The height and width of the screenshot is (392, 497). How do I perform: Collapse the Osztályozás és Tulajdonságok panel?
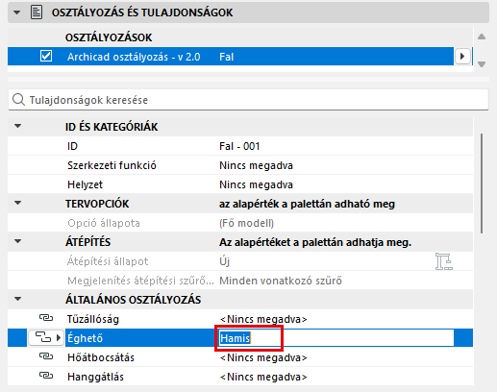(16, 12)
